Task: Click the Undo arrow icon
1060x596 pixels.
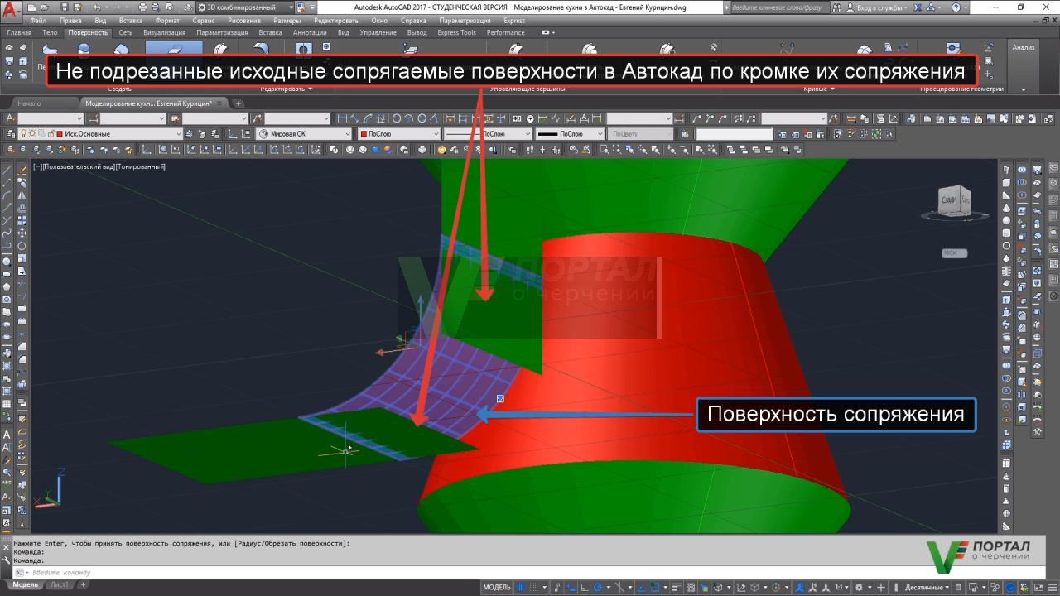Action: click(97, 7)
